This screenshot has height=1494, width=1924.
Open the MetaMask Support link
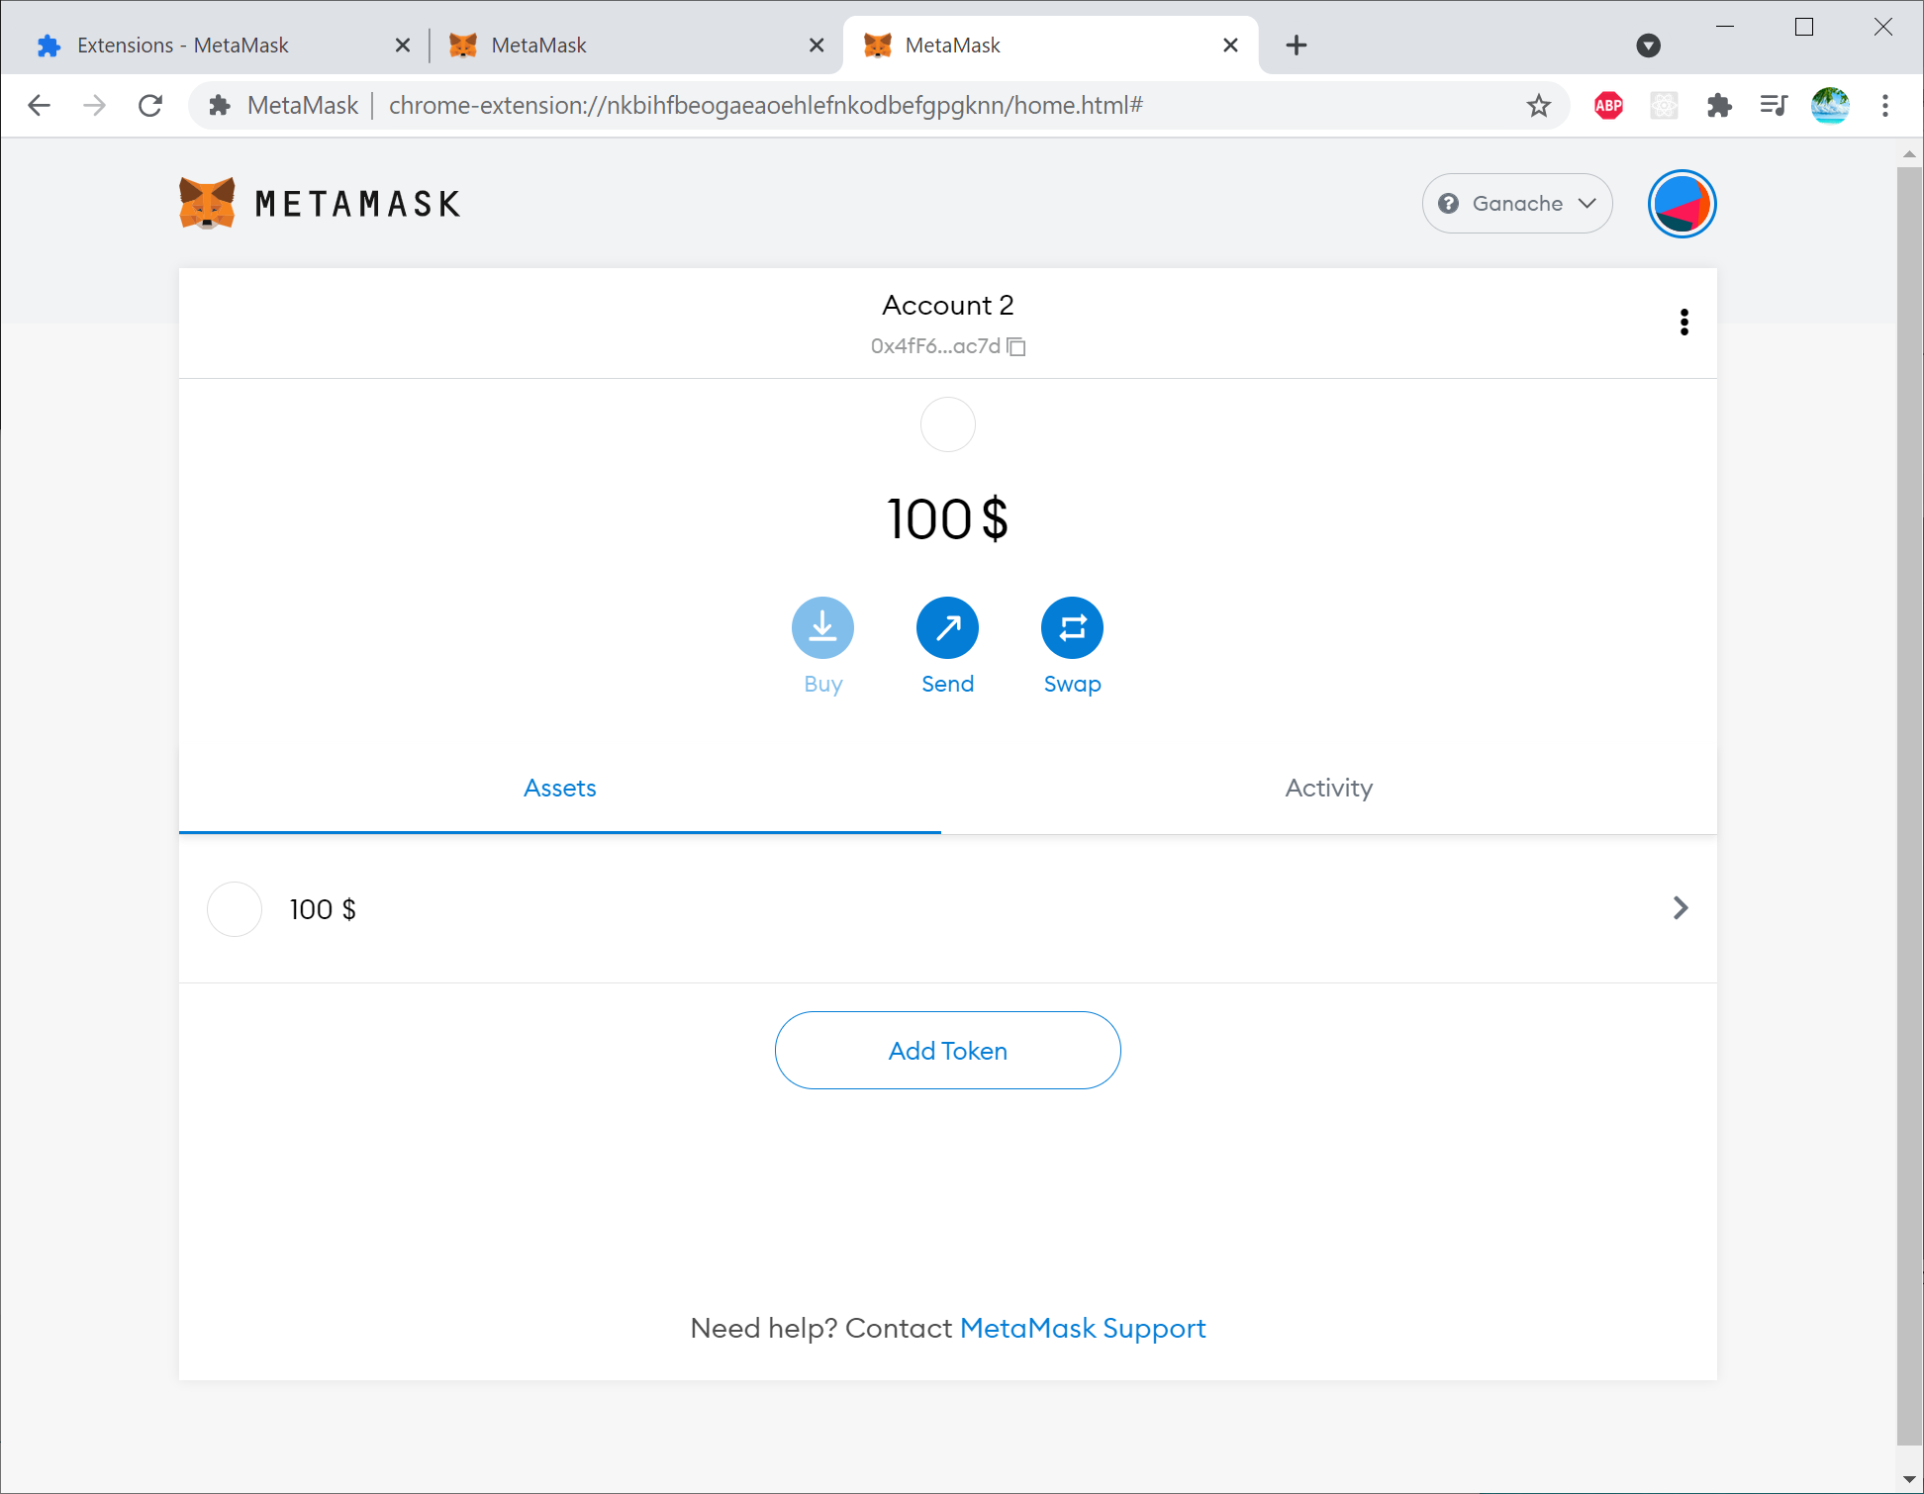click(x=1082, y=1328)
